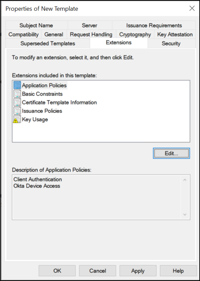Switch to the Superseded Templates tab
200x281 pixels.
(x=48, y=43)
